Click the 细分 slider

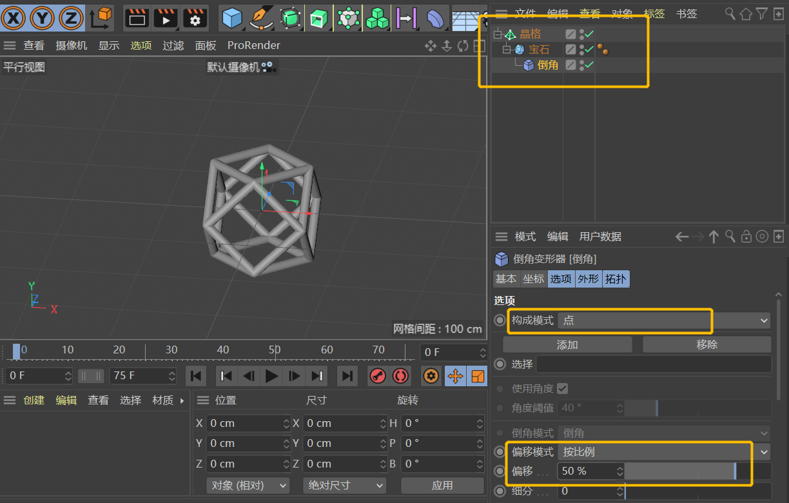coord(698,491)
